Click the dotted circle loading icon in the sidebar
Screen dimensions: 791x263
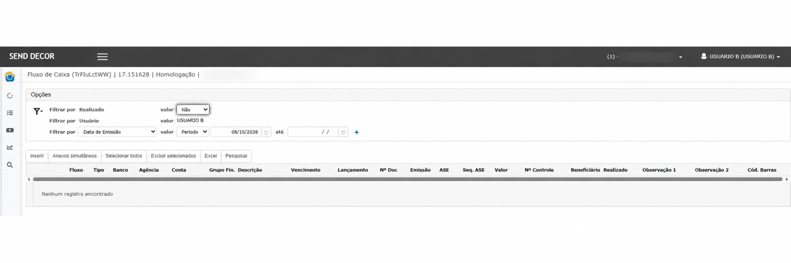(10, 96)
